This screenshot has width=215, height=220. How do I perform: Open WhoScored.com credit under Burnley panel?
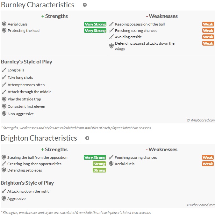(x=201, y=120)
